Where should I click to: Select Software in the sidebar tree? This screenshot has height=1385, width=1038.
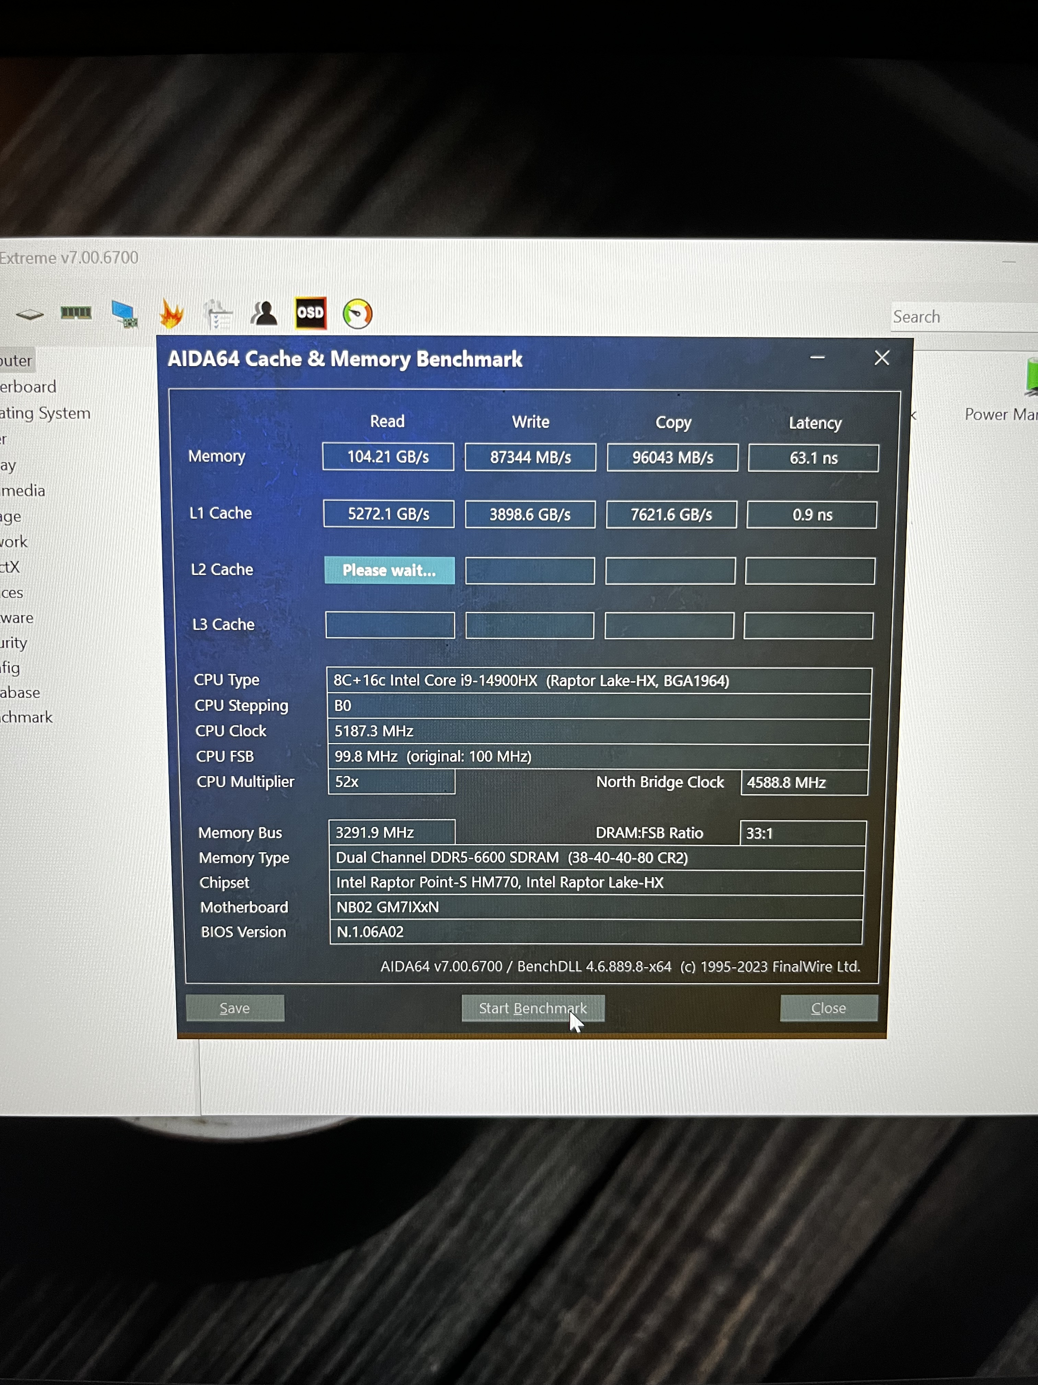click(x=17, y=618)
